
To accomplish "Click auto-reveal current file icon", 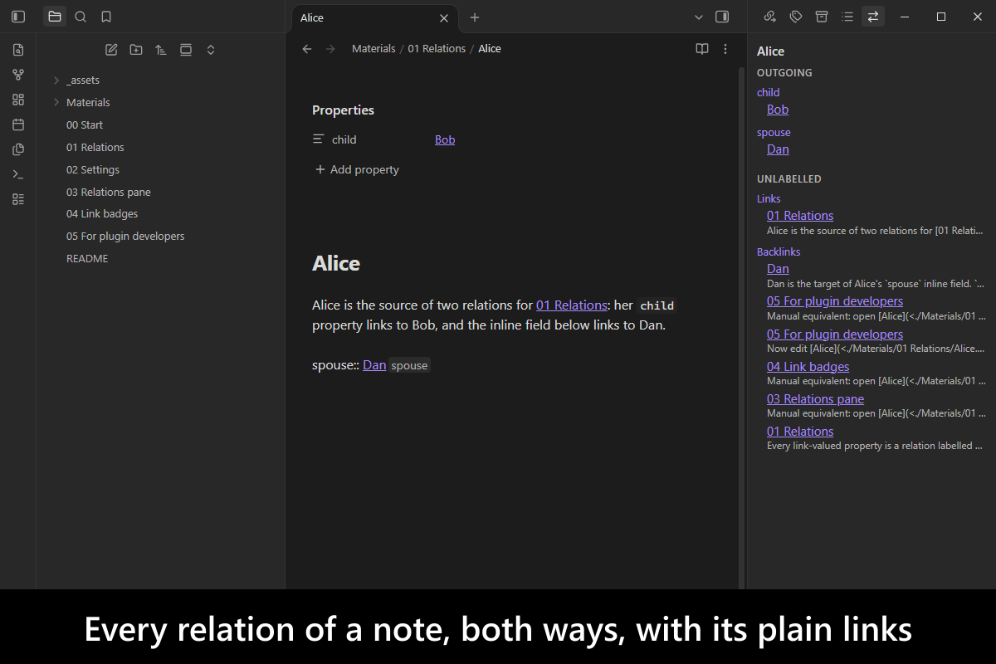I will click(x=186, y=50).
